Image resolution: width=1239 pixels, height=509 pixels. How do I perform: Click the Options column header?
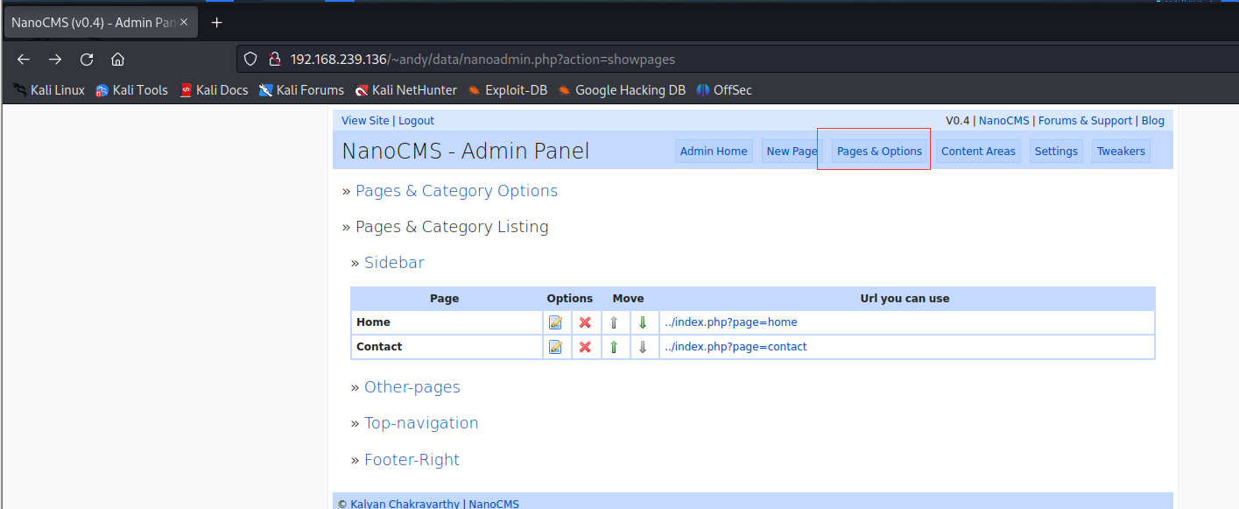tap(570, 299)
